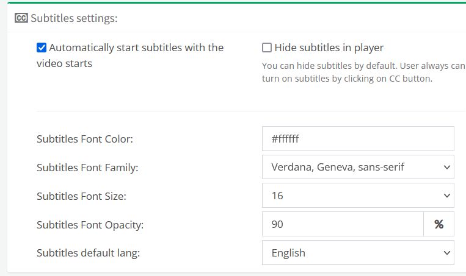
Task: Enable the Hide subtitles in player checkbox
Action: 267,48
